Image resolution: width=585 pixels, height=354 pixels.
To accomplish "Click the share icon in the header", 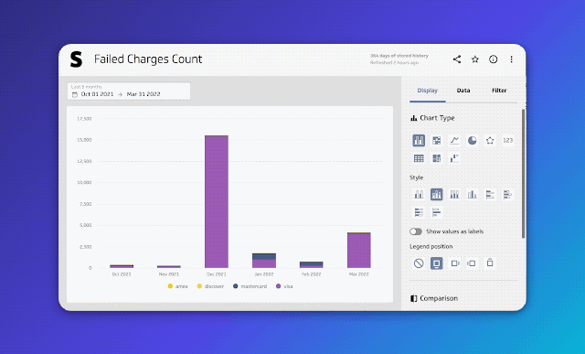I will point(457,59).
